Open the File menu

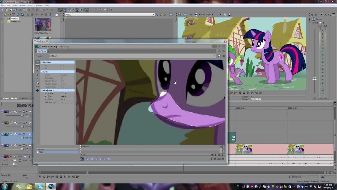coord(3,6)
